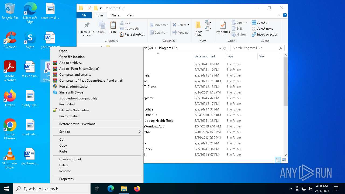Screen dimensions: 345x194
Task: Click Invert selection in ribbon
Action: [x=265, y=34]
